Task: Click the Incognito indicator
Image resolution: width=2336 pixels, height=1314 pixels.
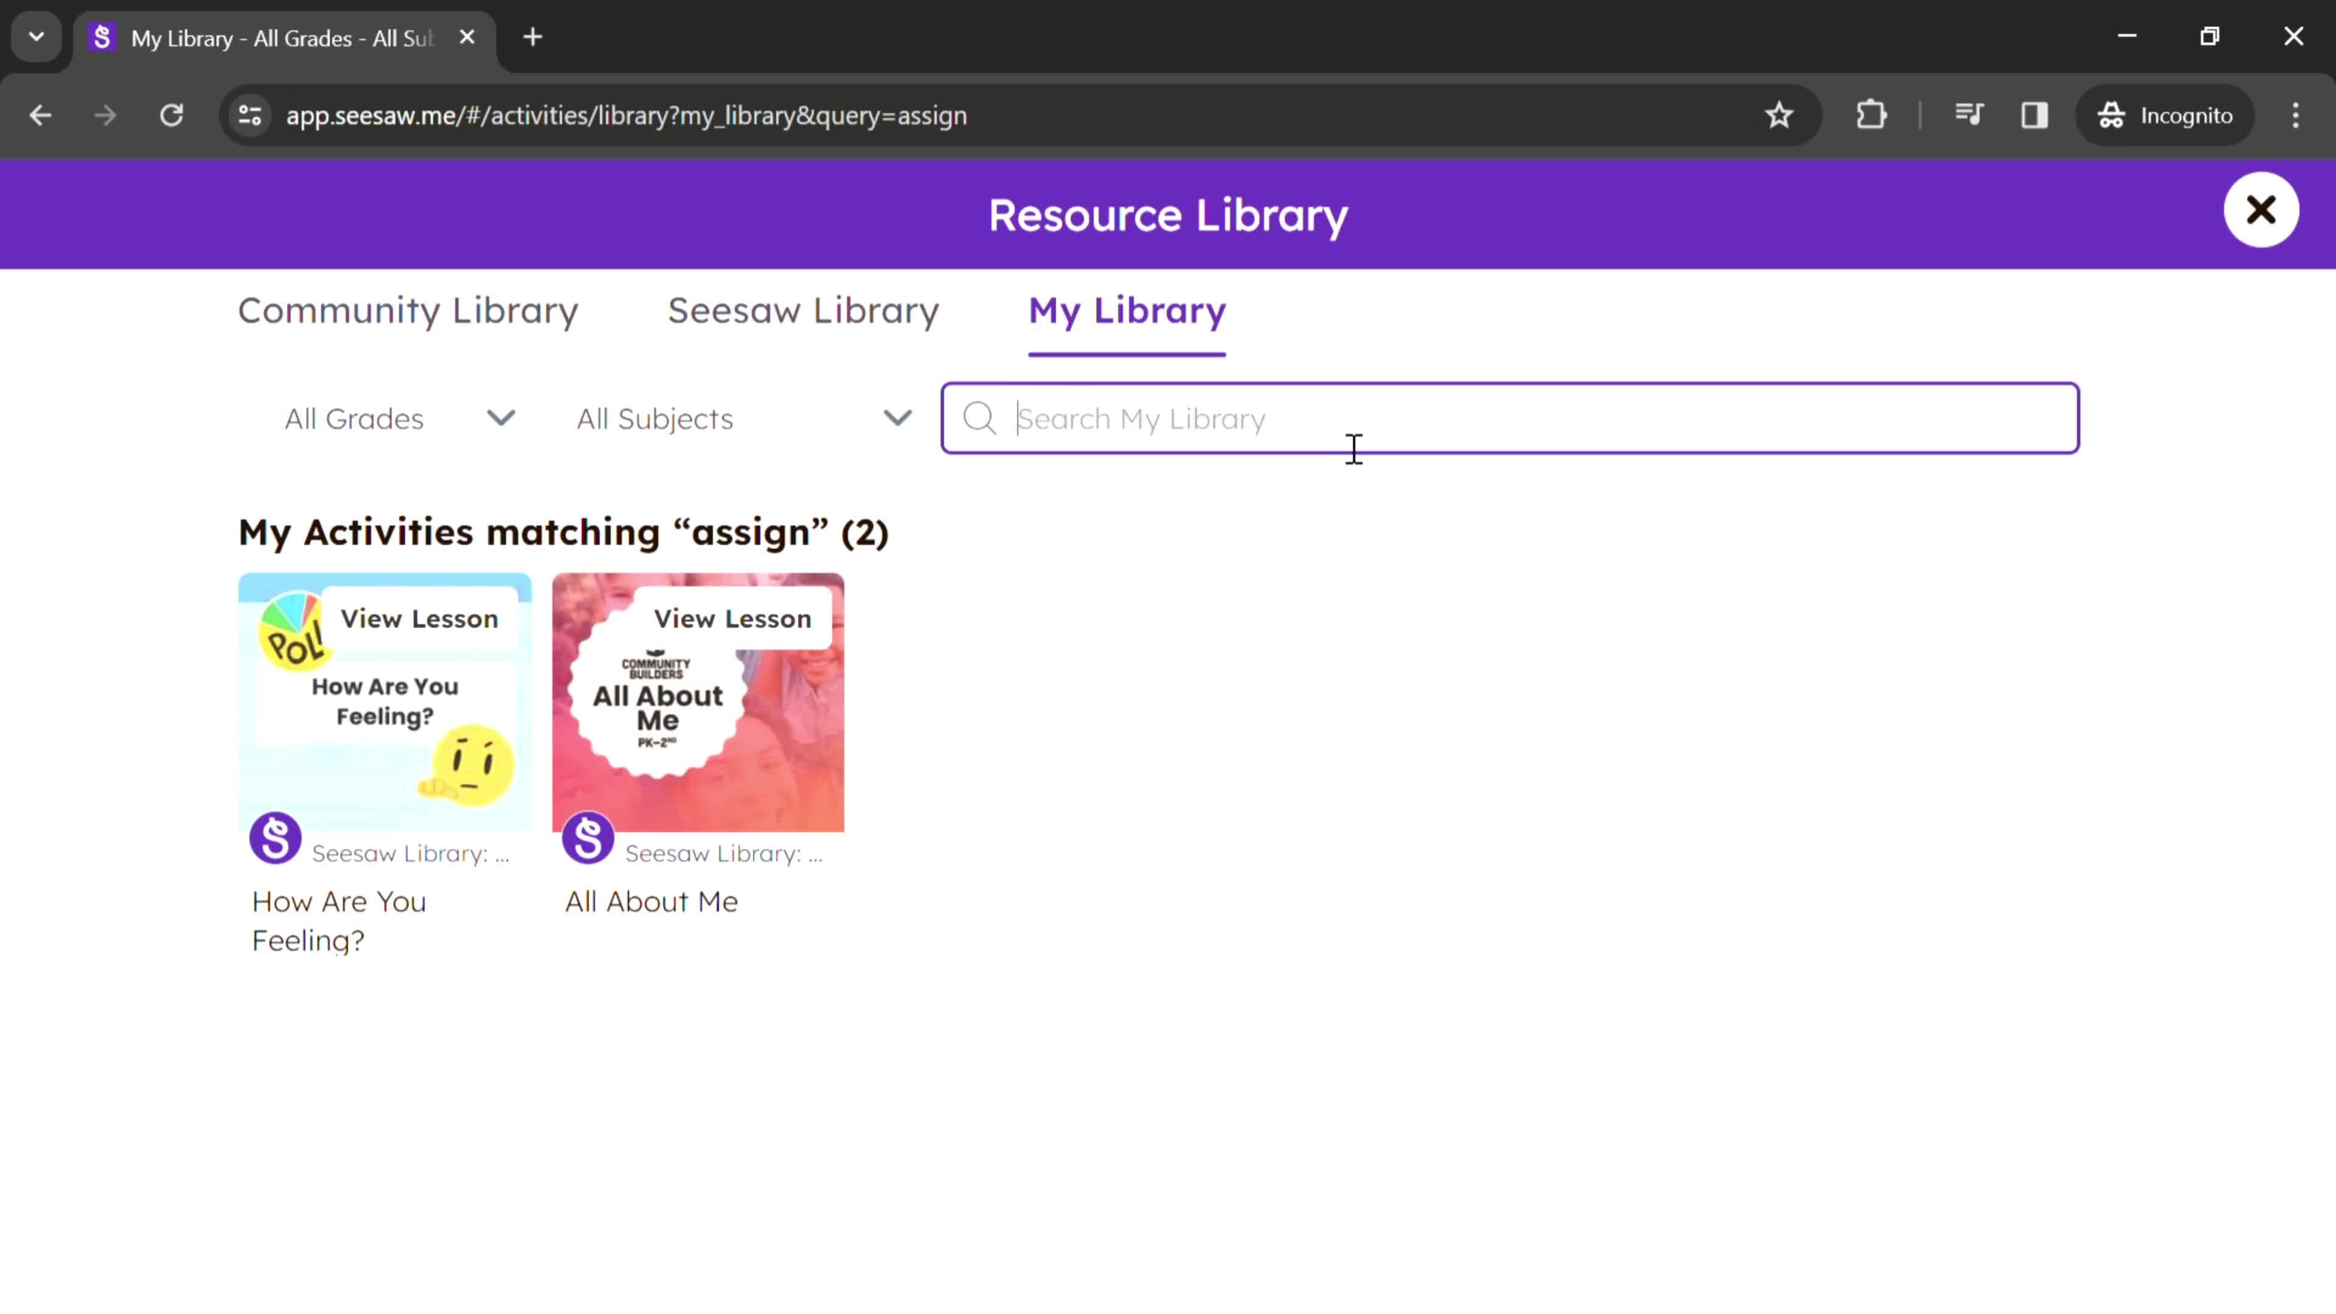Action: point(2166,115)
